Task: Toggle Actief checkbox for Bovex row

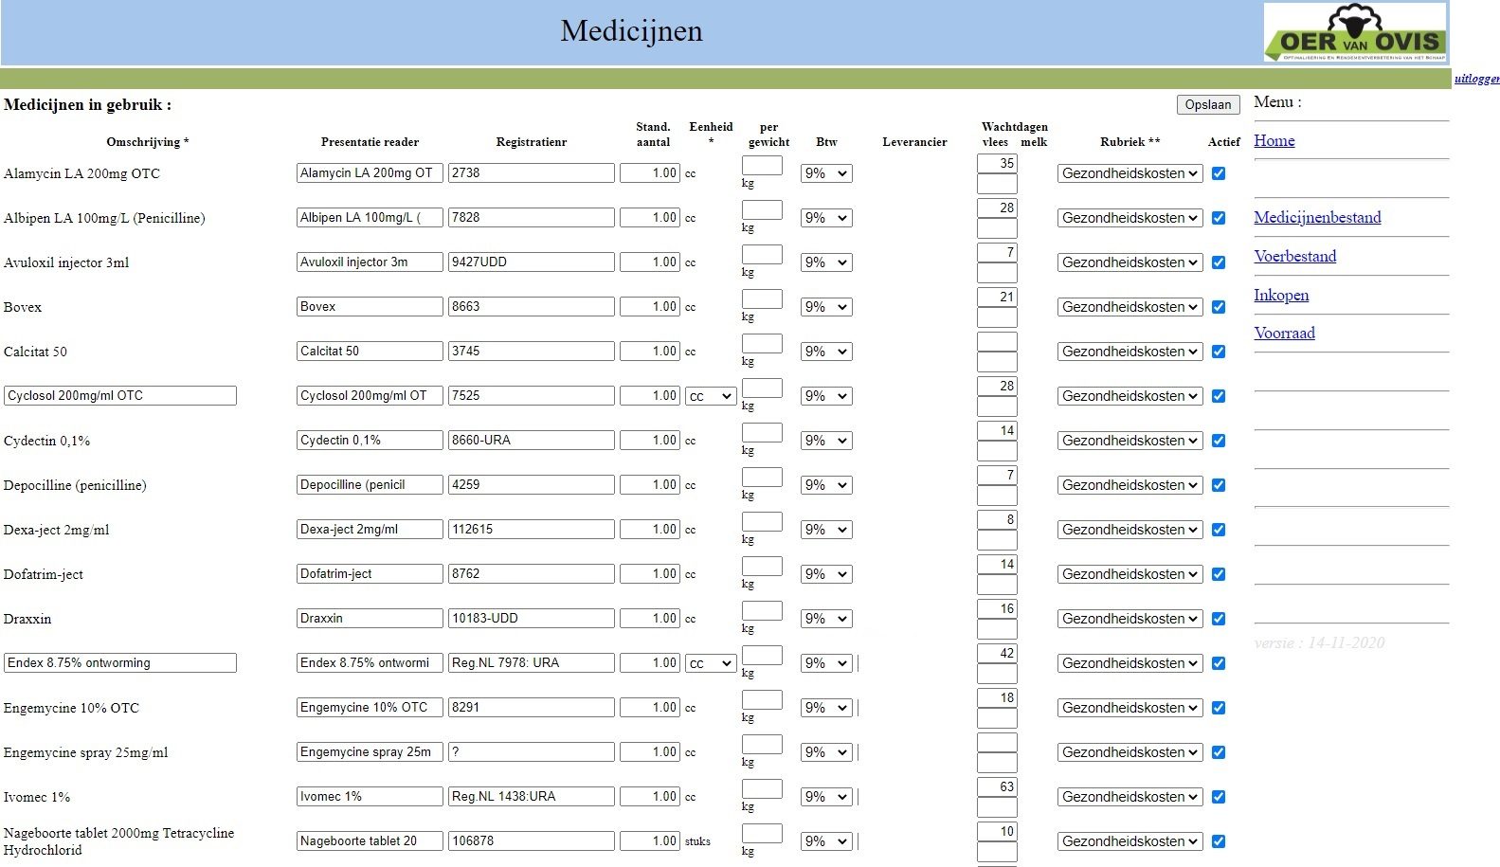Action: click(1219, 307)
